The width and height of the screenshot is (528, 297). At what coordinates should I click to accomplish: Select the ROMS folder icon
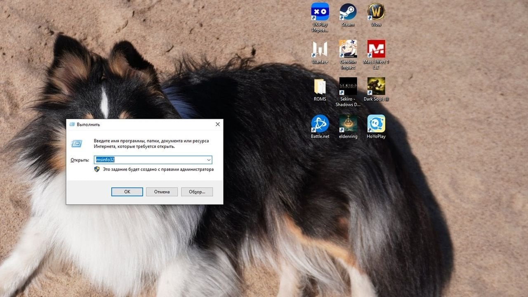pyautogui.click(x=320, y=86)
